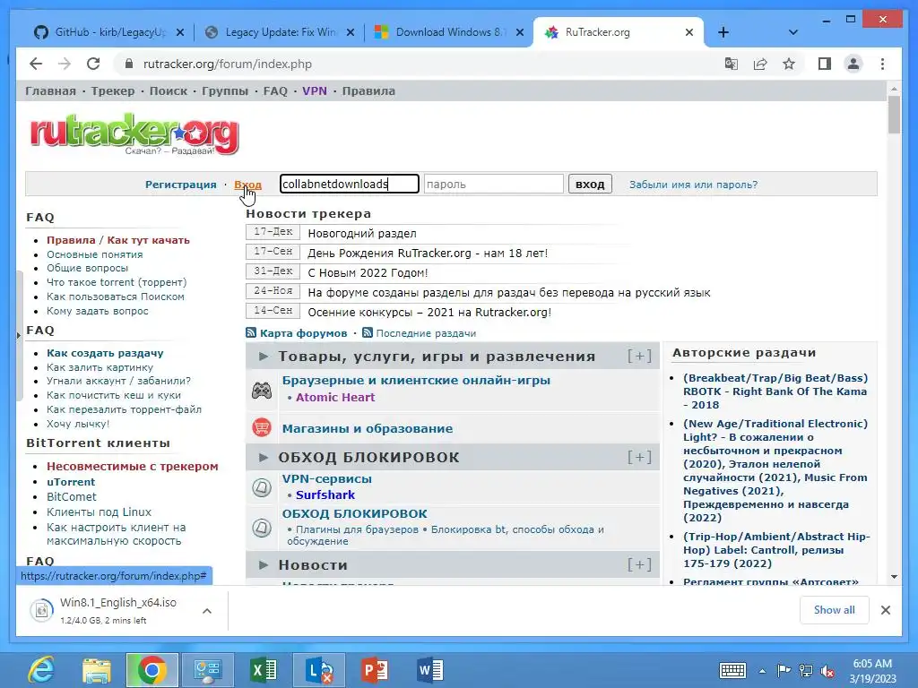Open the Chrome profile avatar

point(853,64)
